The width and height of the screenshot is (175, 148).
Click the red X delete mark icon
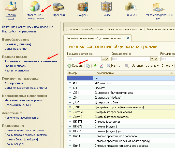(101, 66)
